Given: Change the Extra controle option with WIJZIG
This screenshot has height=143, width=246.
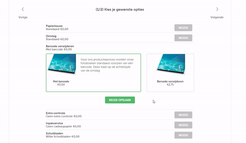Looking at the screenshot, I should coord(183,115).
